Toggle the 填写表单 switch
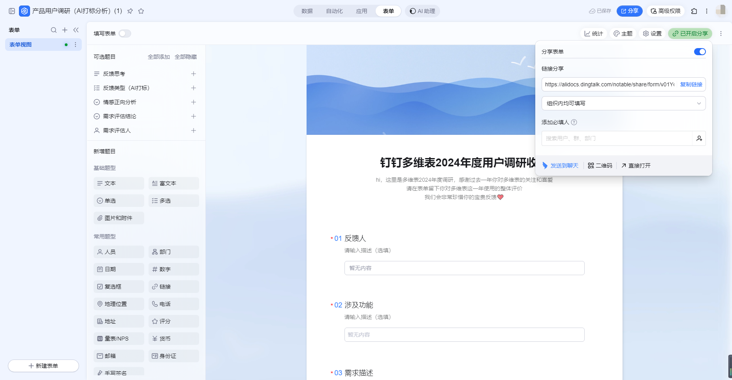 click(x=125, y=34)
